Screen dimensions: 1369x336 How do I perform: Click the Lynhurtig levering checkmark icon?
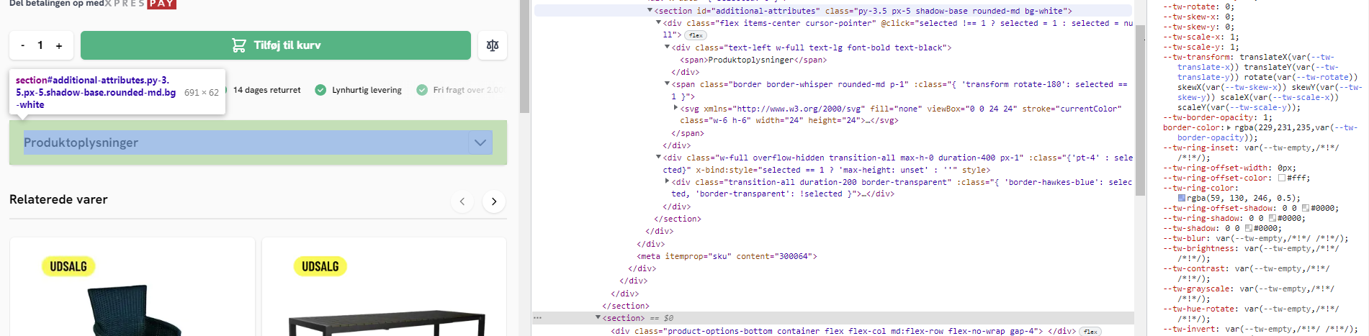pos(320,90)
